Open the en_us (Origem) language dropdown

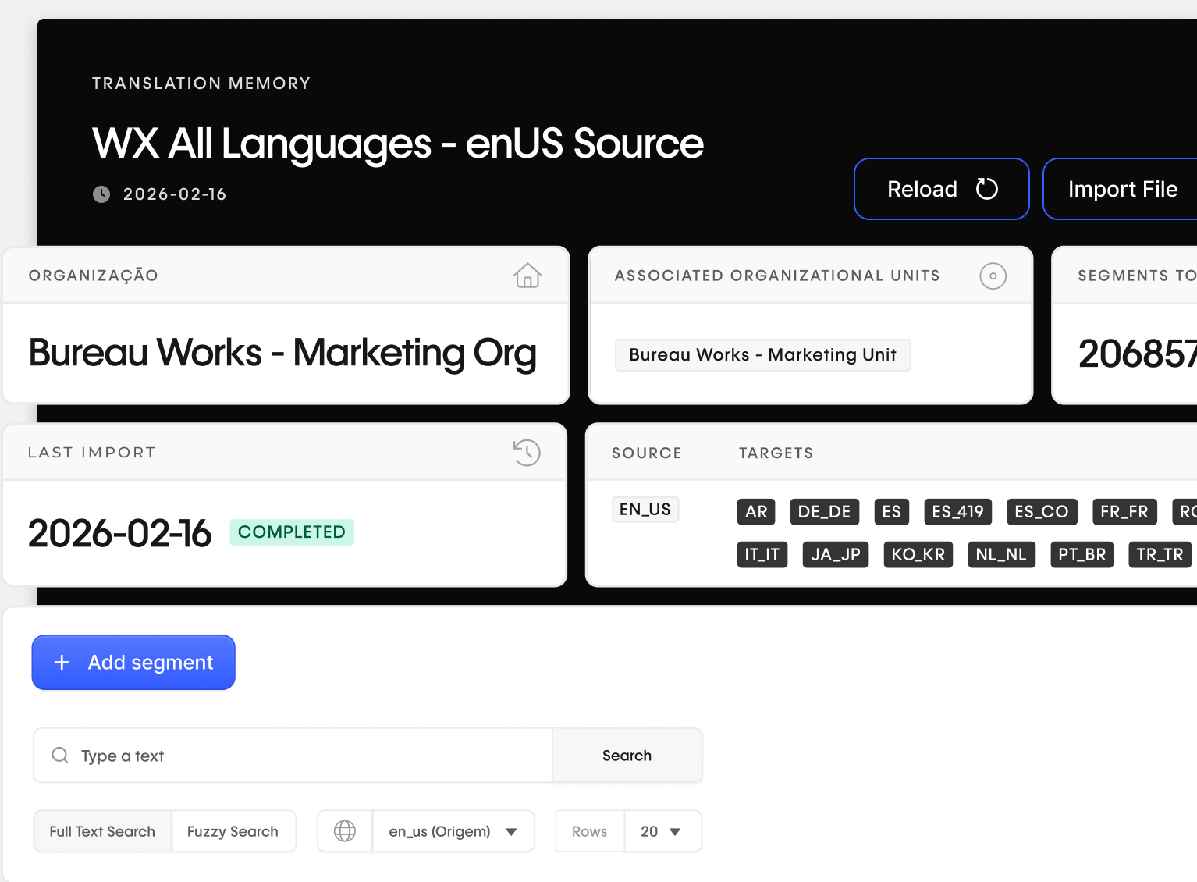(453, 831)
